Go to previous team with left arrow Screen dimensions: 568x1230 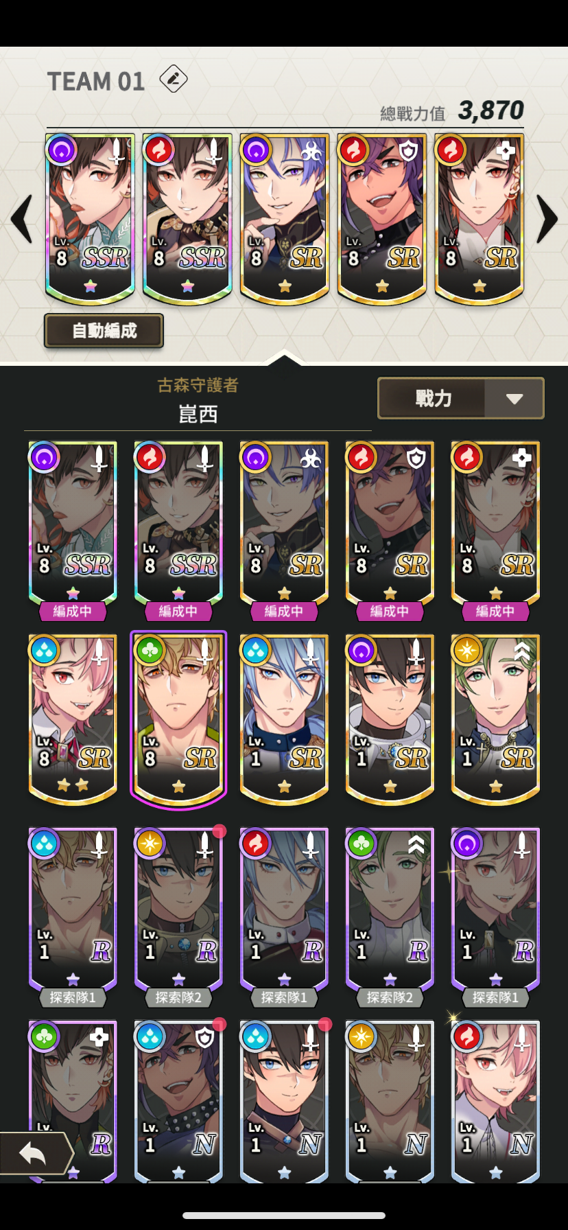click(22, 219)
